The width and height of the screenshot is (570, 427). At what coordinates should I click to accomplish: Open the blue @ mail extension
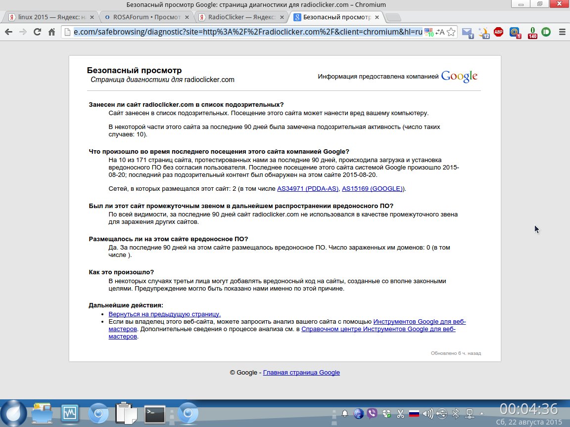(x=515, y=33)
